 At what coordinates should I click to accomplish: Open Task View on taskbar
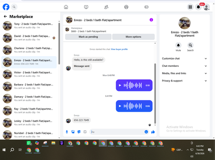(20, 150)
